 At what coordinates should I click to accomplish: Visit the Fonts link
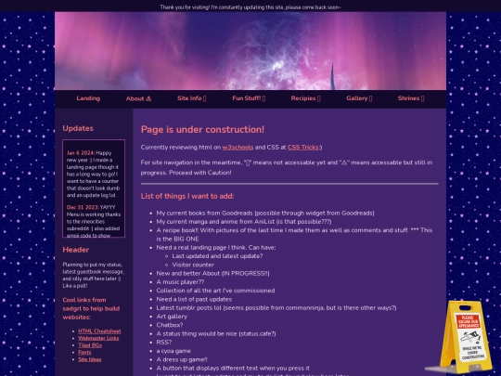pos(84,353)
